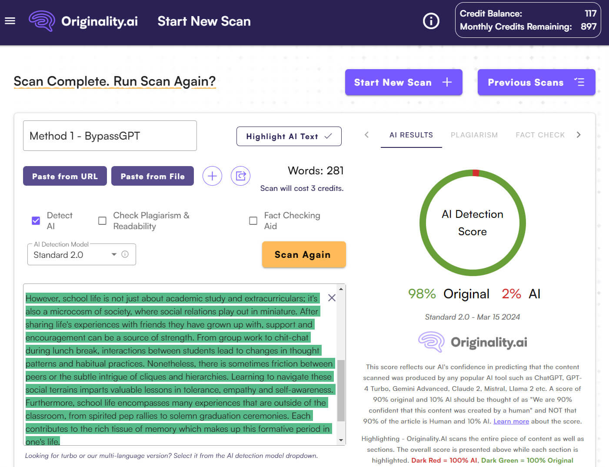Screen dimensions: 609x467
Task: Follow the Learn more link
Action: [x=511, y=421]
